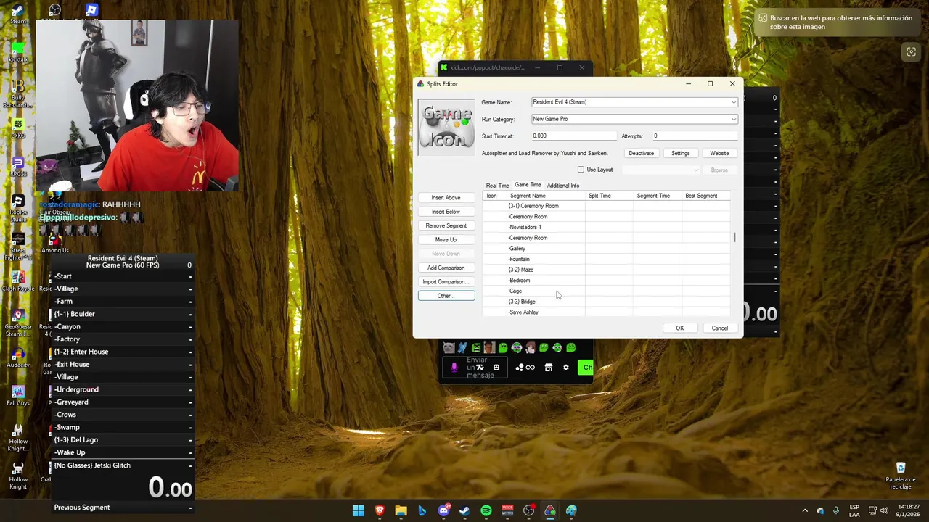Show hidden system tray icons

pos(804,510)
